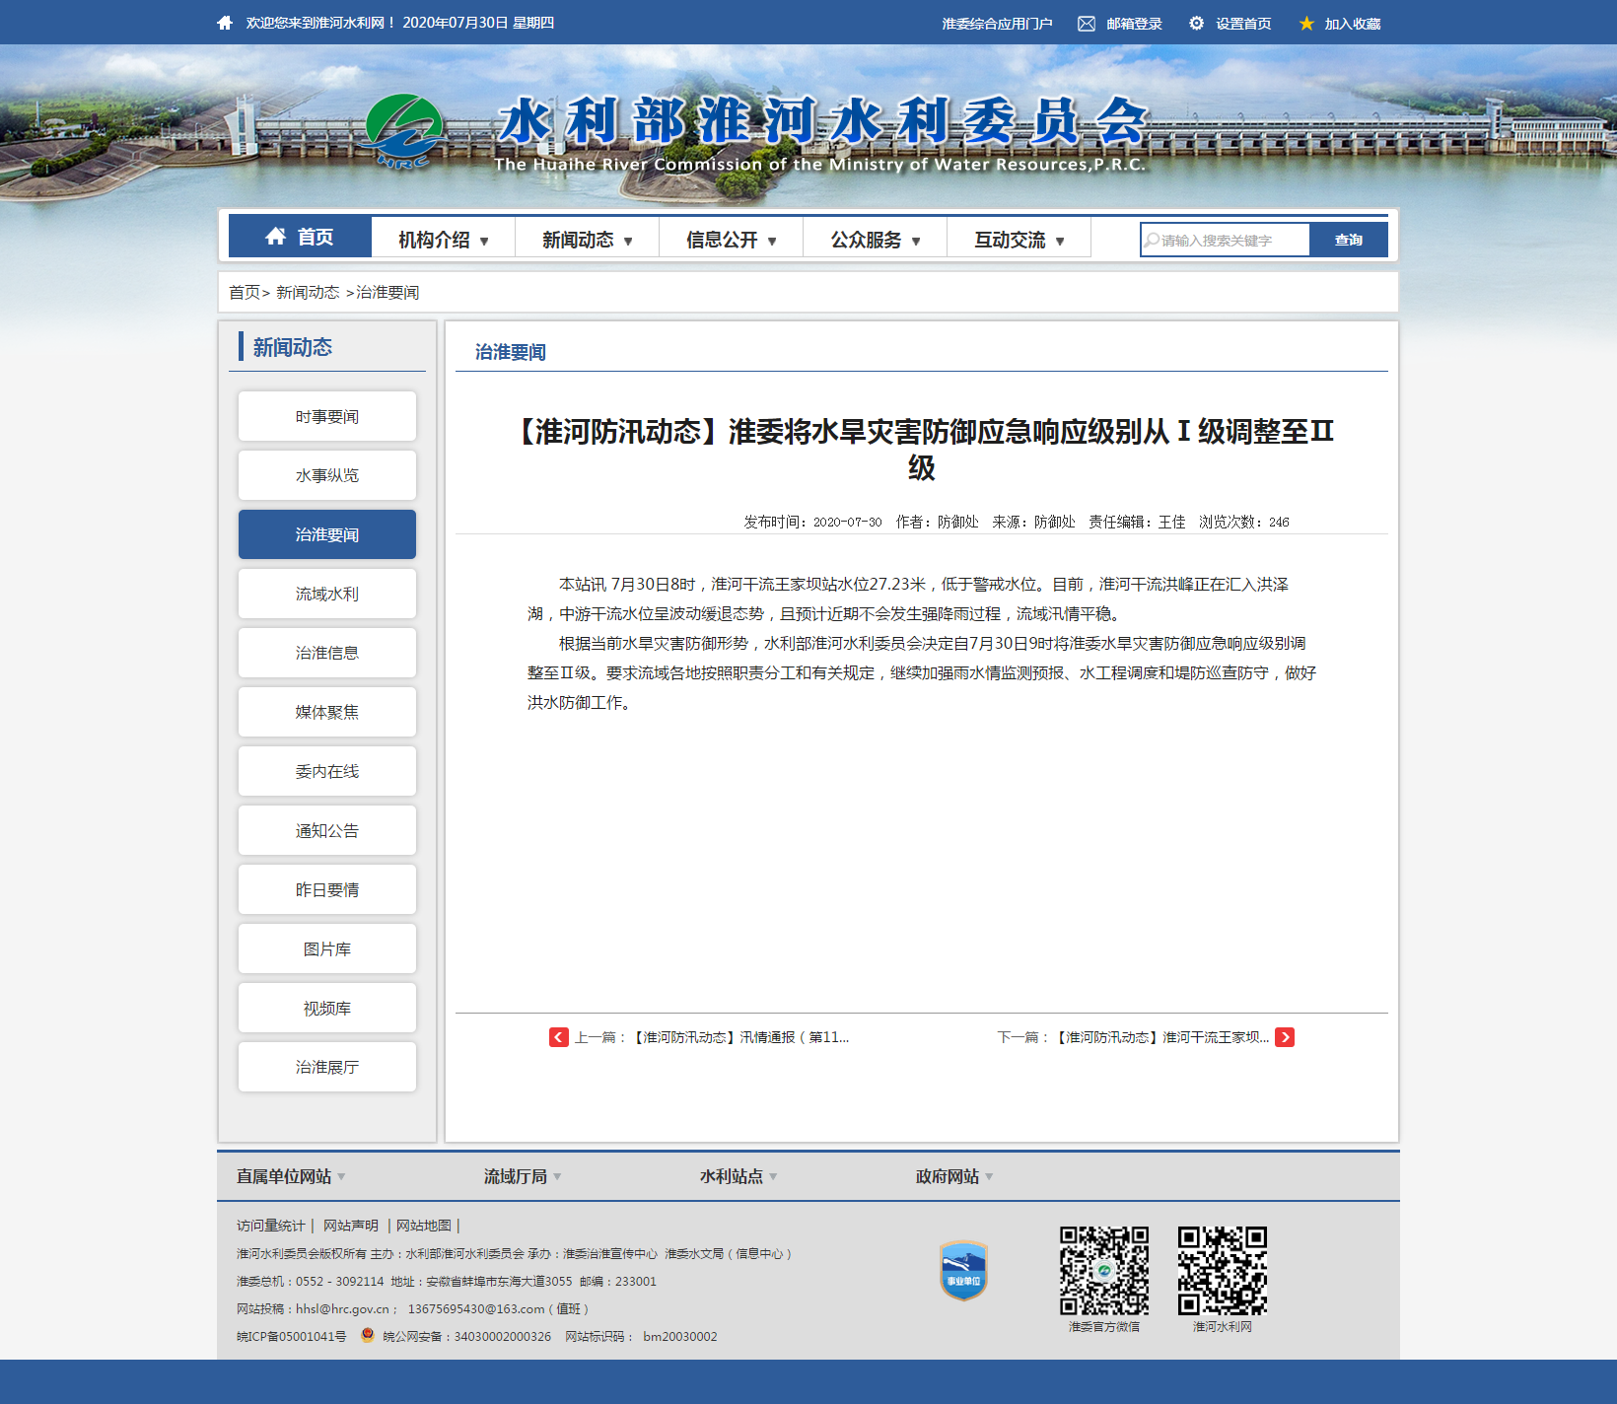Click the home icon in the top bar
The image size is (1617, 1404).
pyautogui.click(x=225, y=23)
